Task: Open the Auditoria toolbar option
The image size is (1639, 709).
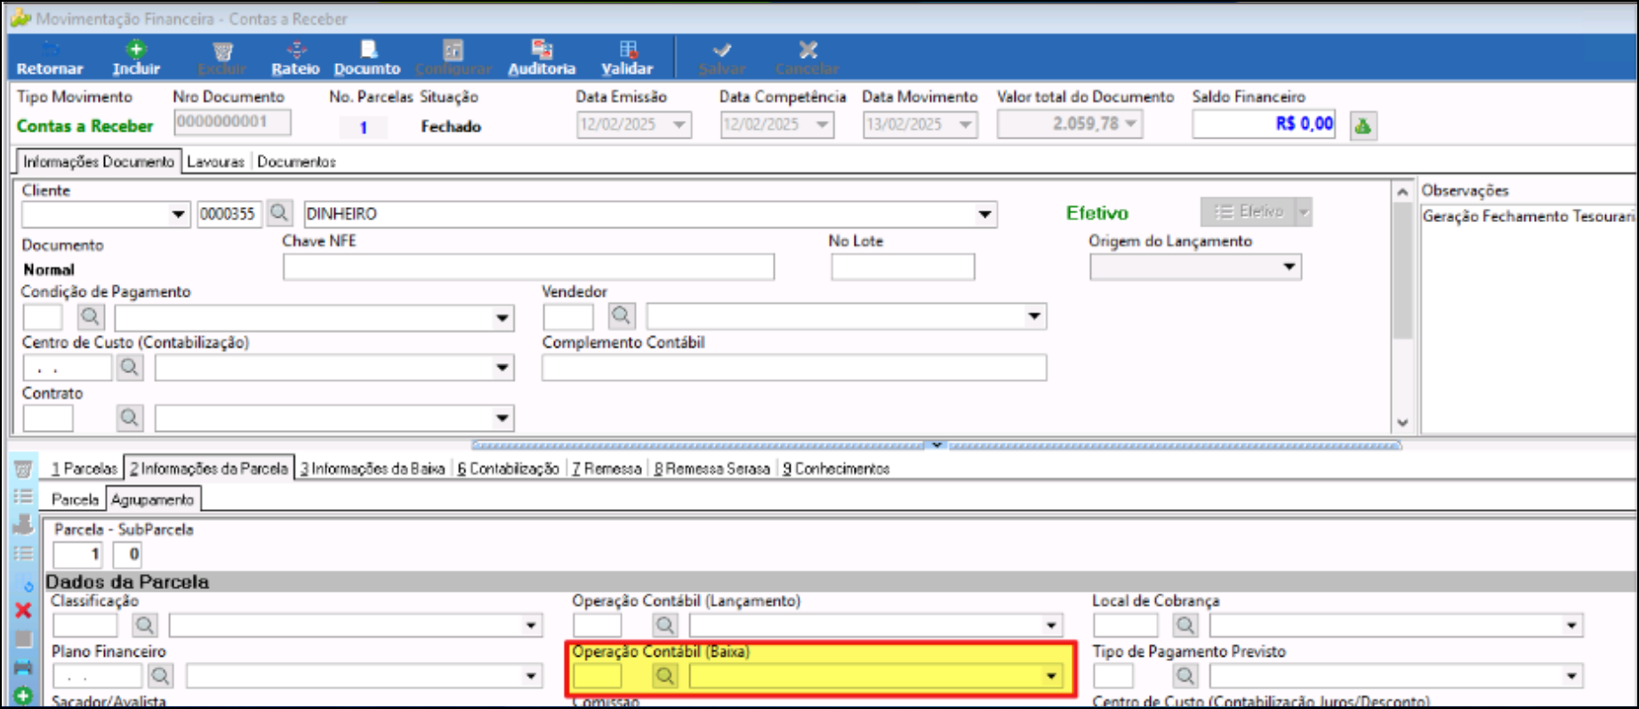Action: pos(542,59)
